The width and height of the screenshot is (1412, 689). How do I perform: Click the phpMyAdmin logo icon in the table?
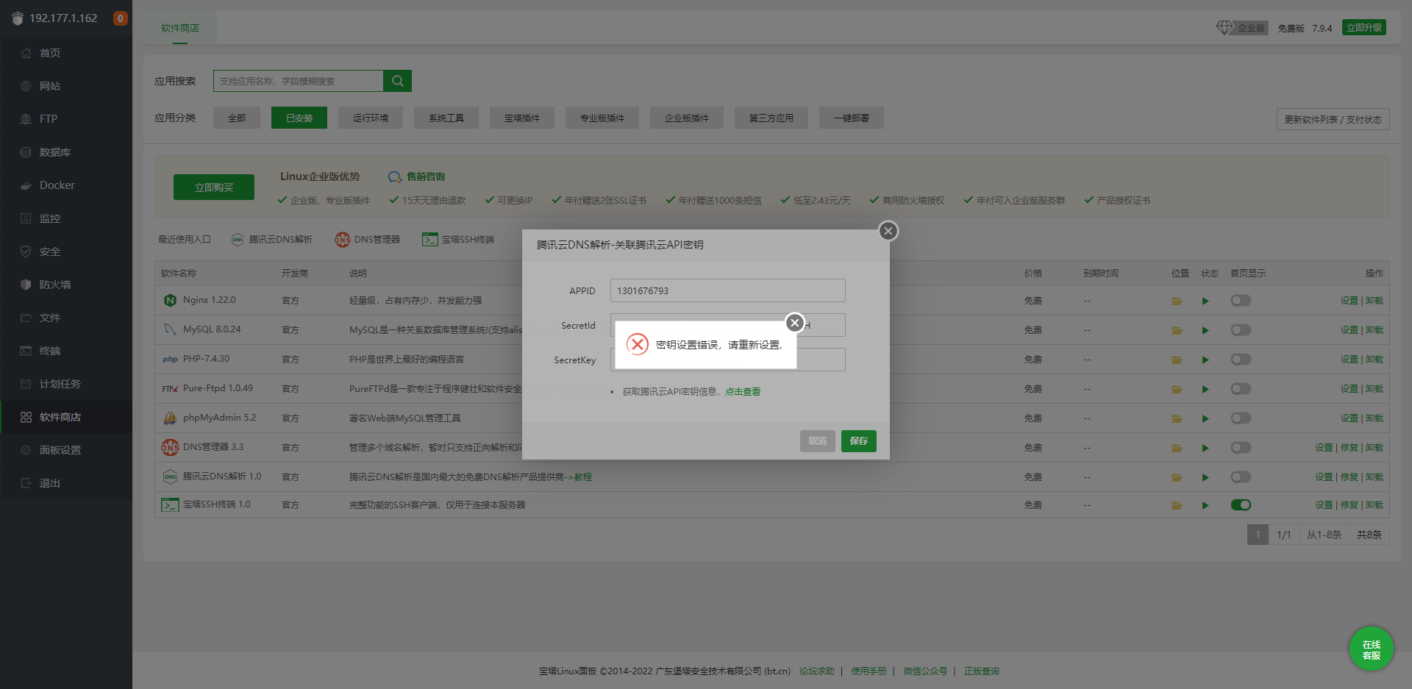(170, 418)
